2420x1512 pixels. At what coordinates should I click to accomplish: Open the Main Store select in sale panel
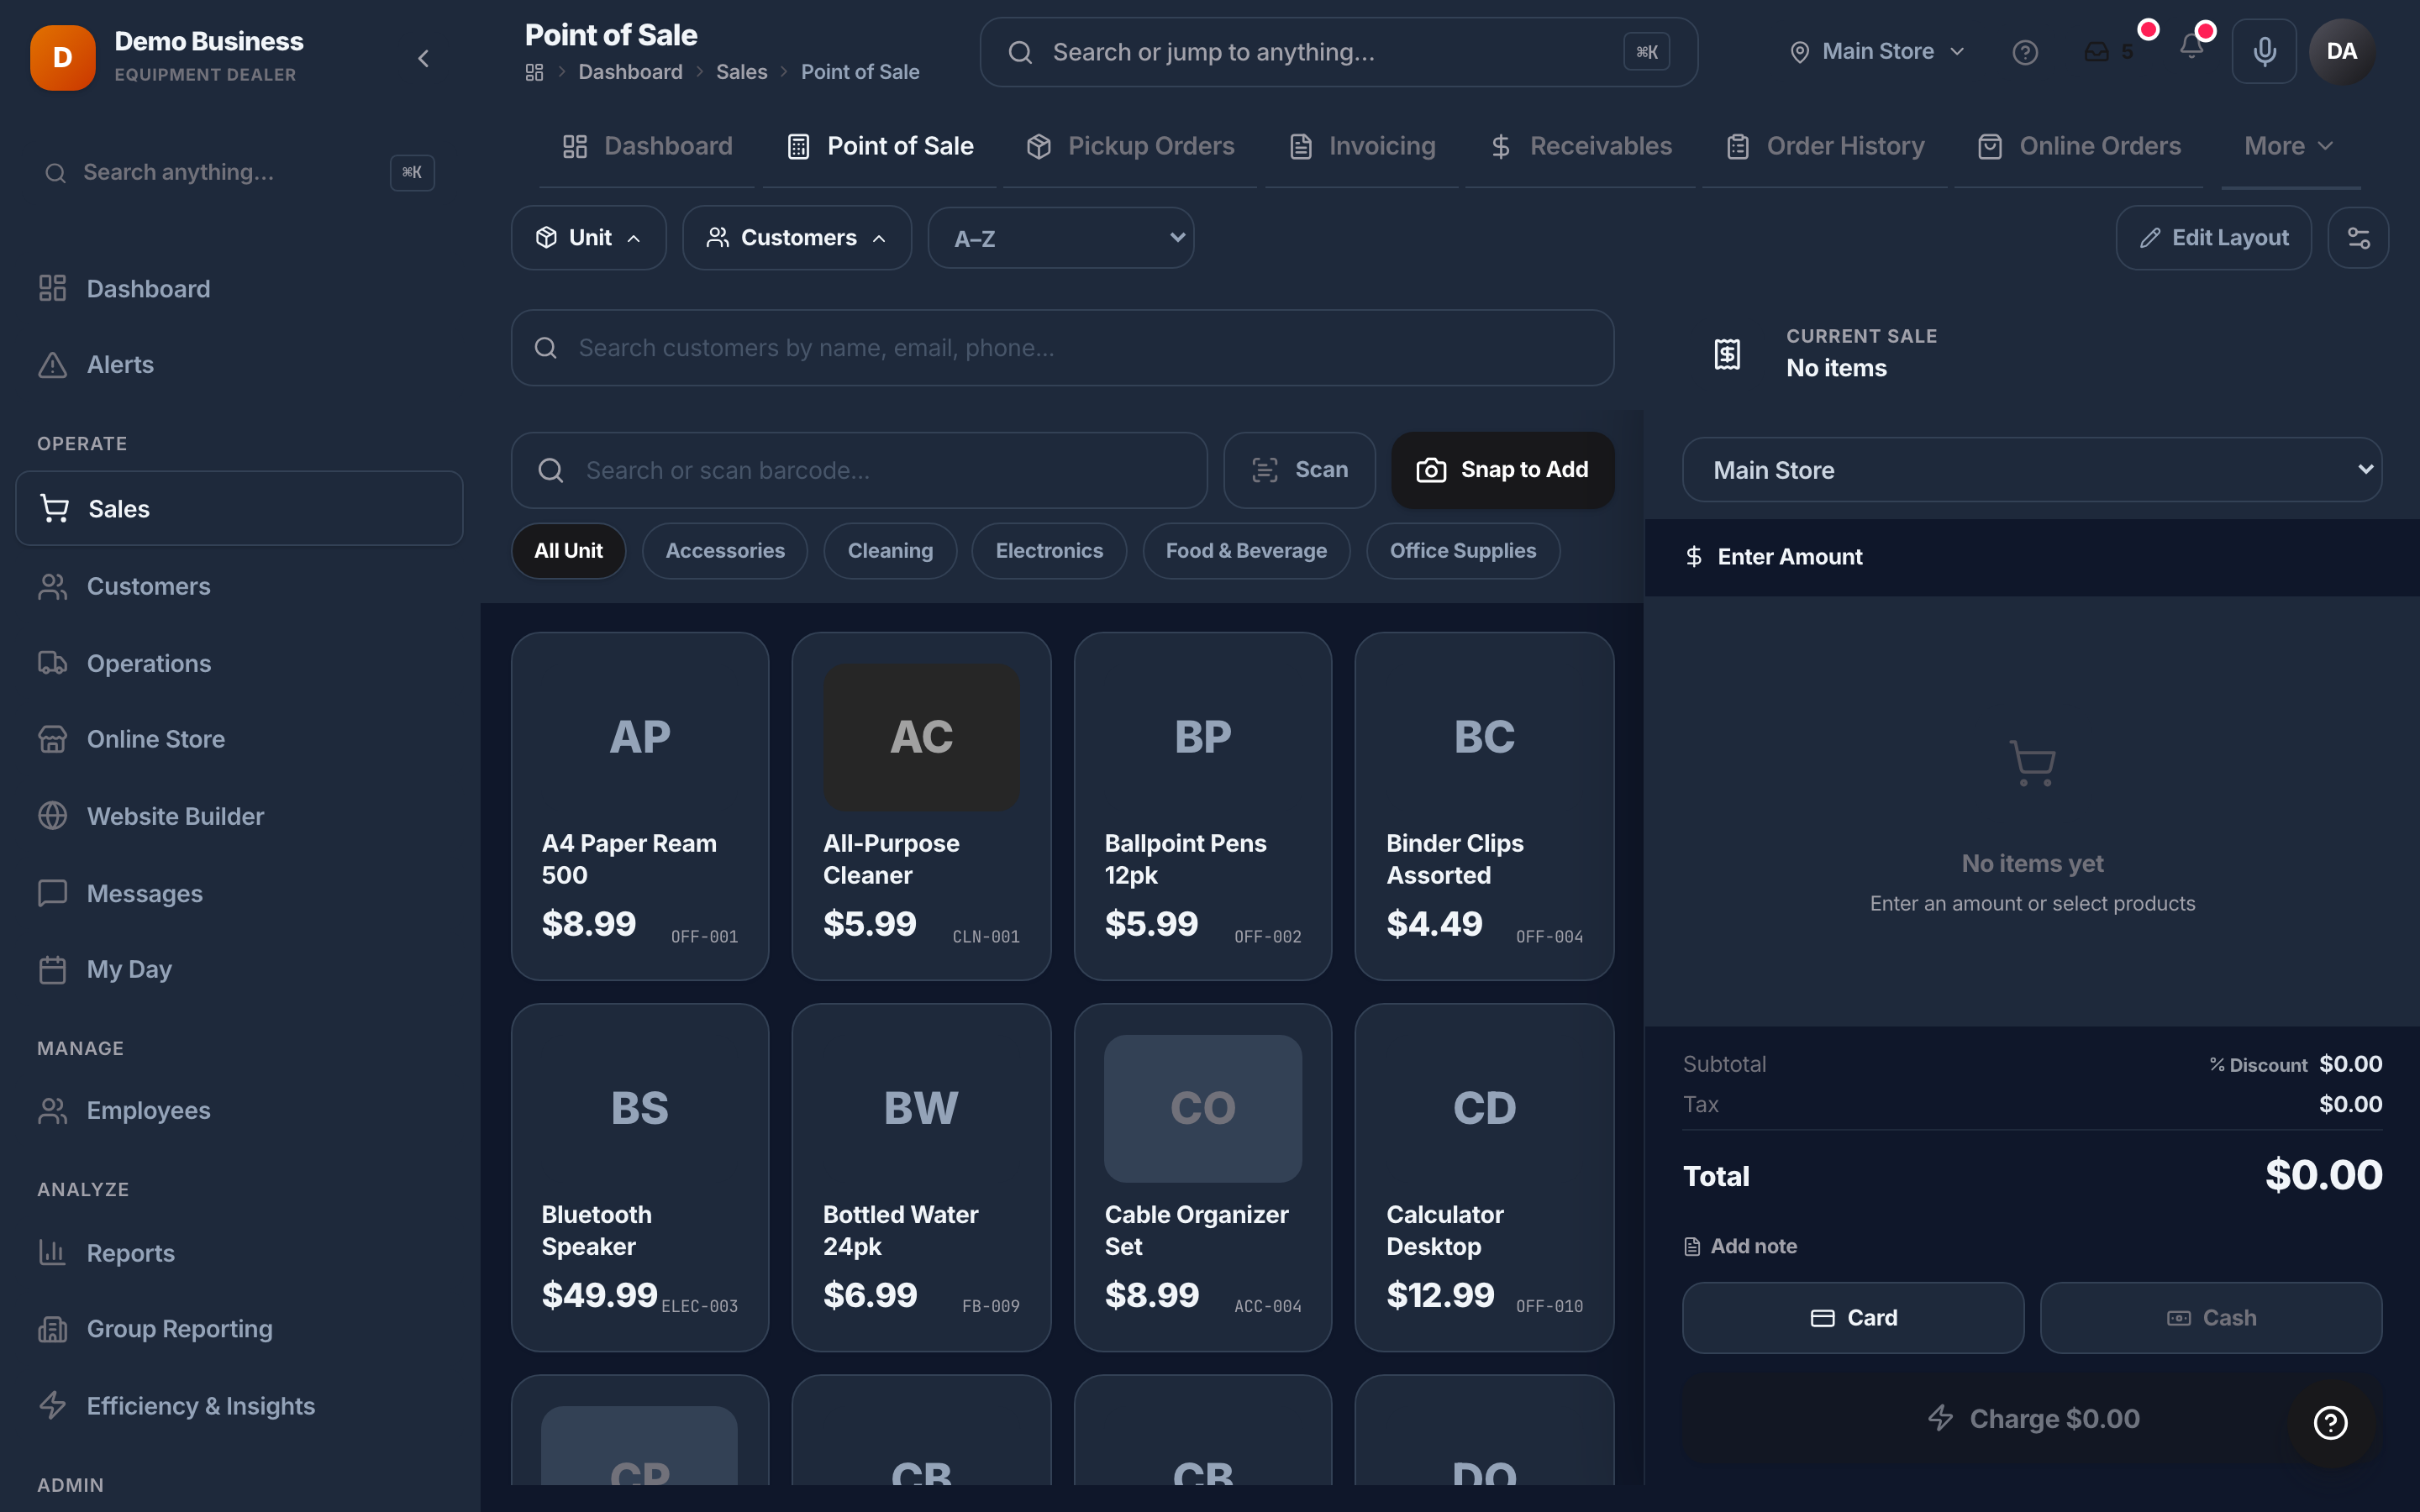(x=2032, y=470)
